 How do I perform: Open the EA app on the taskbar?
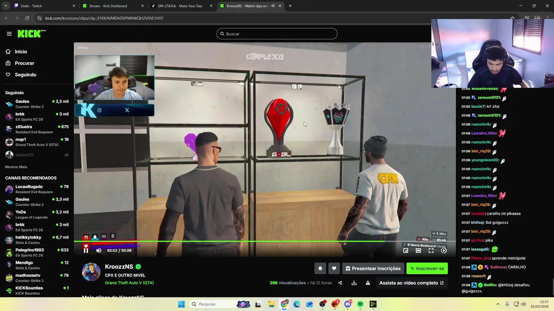335,304
